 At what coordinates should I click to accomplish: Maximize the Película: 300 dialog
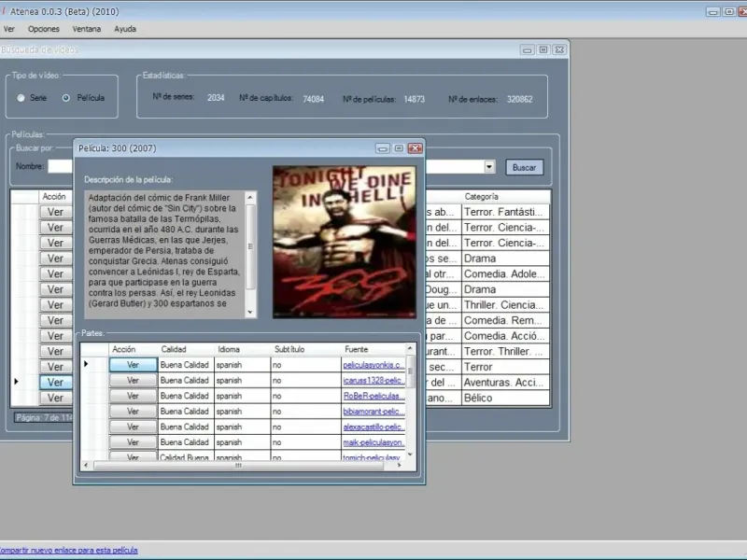pos(399,147)
